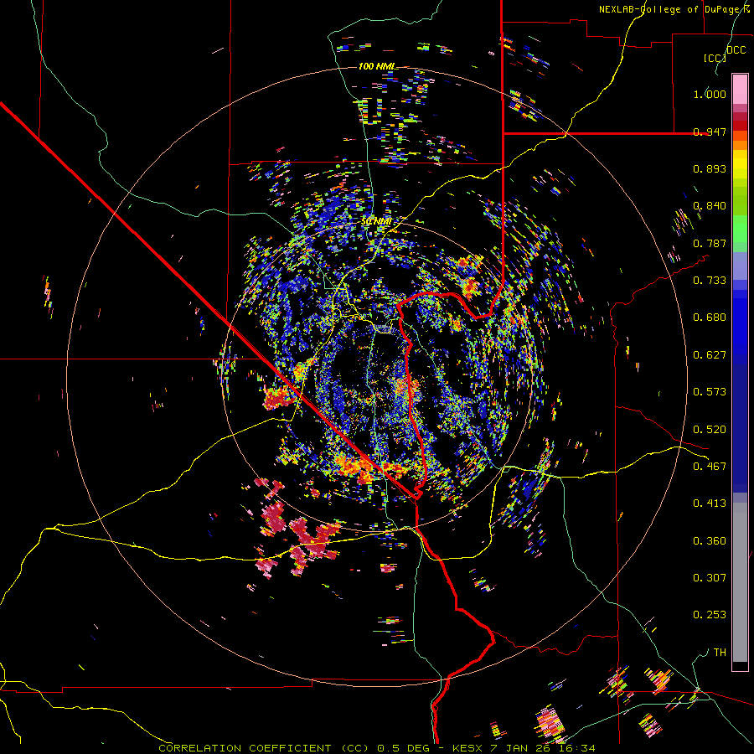Click the pink segment atop the color bar
This screenshot has width=754, height=754.
pos(740,90)
